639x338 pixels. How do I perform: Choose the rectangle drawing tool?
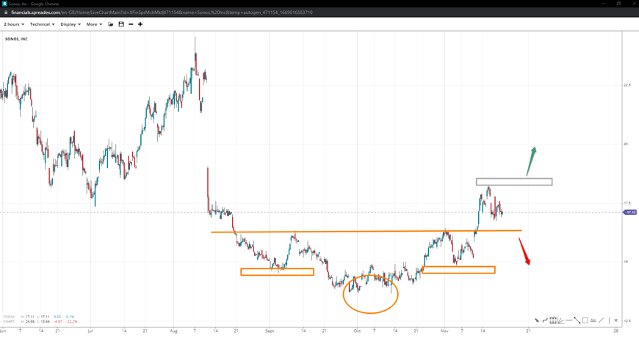(585, 320)
